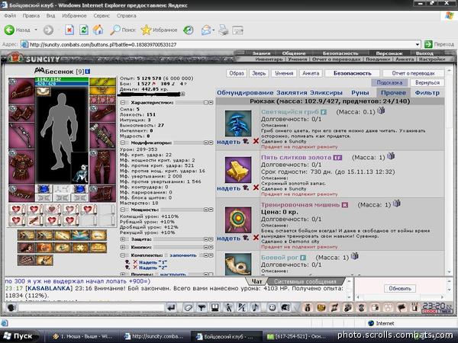Delete the Пять слитков золота item with red X
Image resolution: width=458 pixels, height=343 pixels.
pyautogui.click(x=256, y=188)
